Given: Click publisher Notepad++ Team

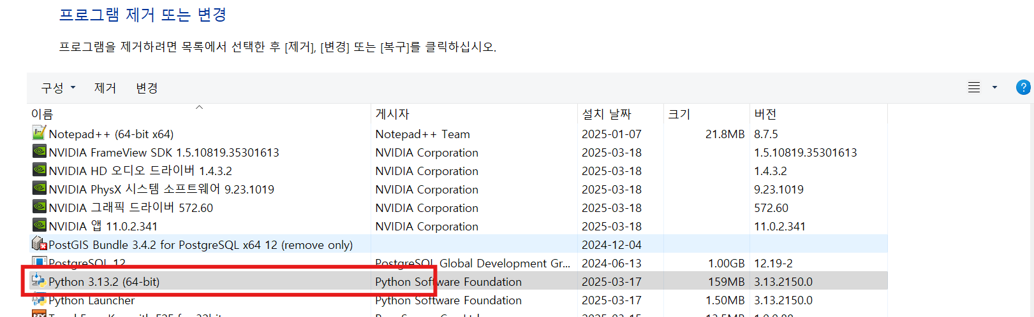Looking at the screenshot, I should (x=422, y=134).
